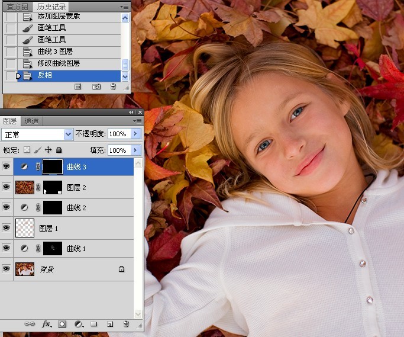Screen dimensions: 404x337
Task: Set history brush source box for 曲线 3 图层
Action: click(11, 52)
